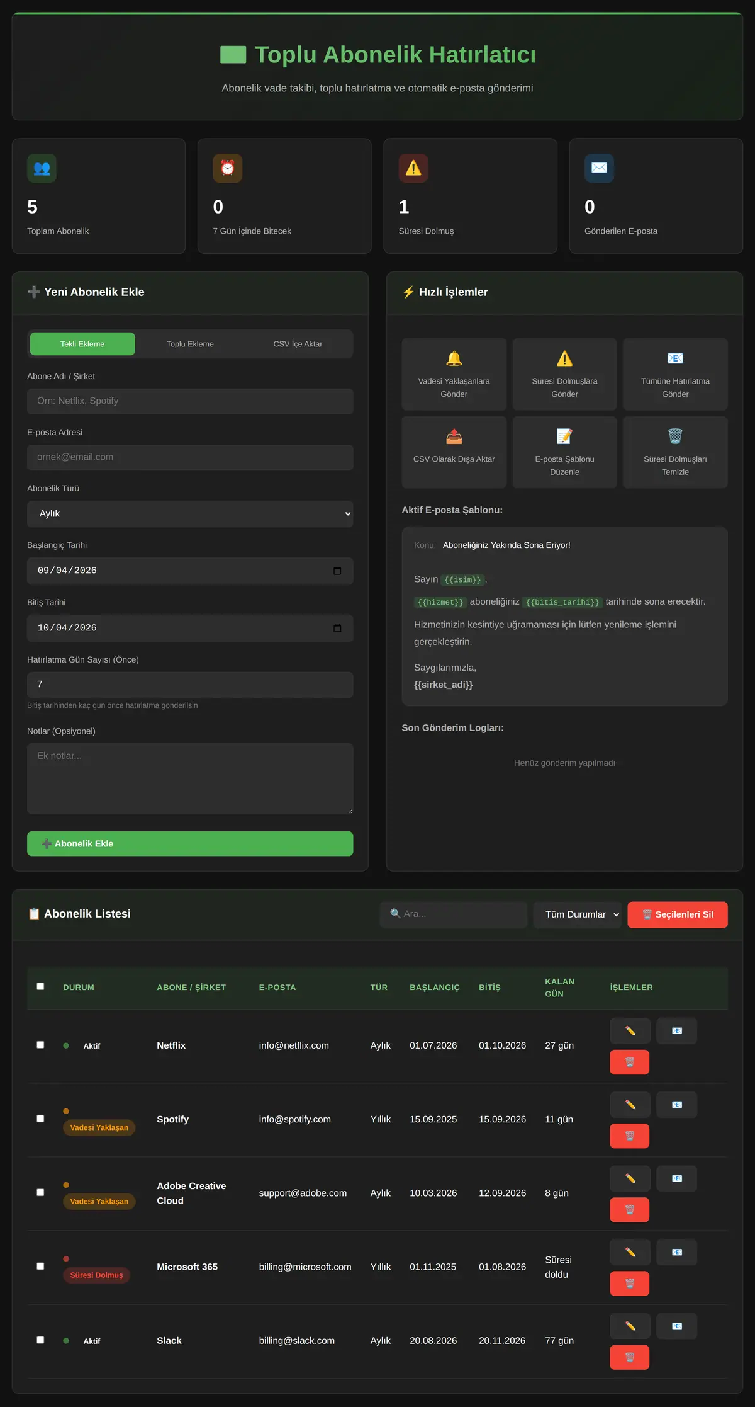Focus the Abone Adı / Şirket field
The width and height of the screenshot is (755, 1407).
190,401
